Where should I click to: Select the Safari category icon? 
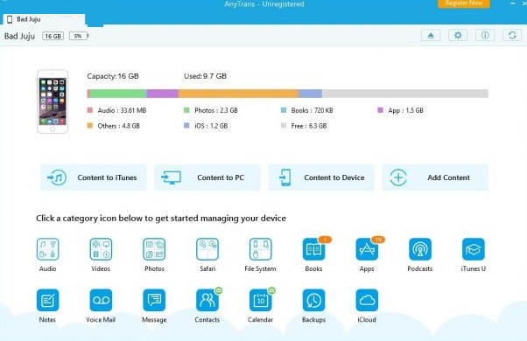click(x=207, y=249)
